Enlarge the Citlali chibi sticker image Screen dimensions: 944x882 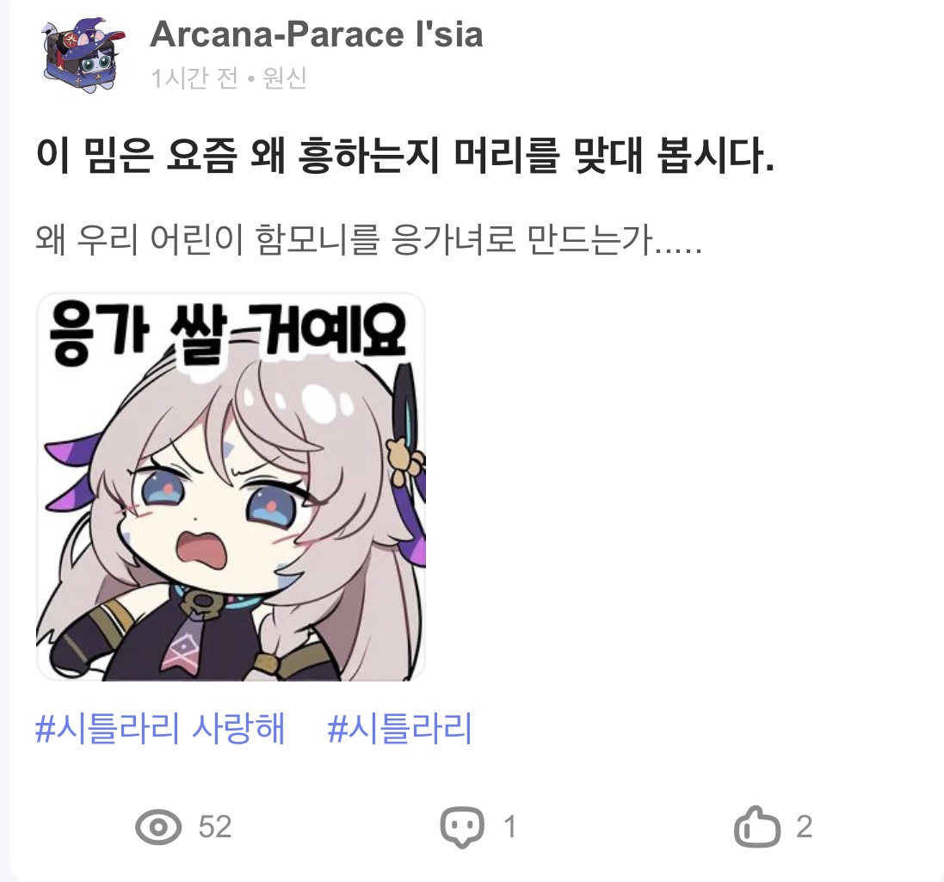(231, 487)
